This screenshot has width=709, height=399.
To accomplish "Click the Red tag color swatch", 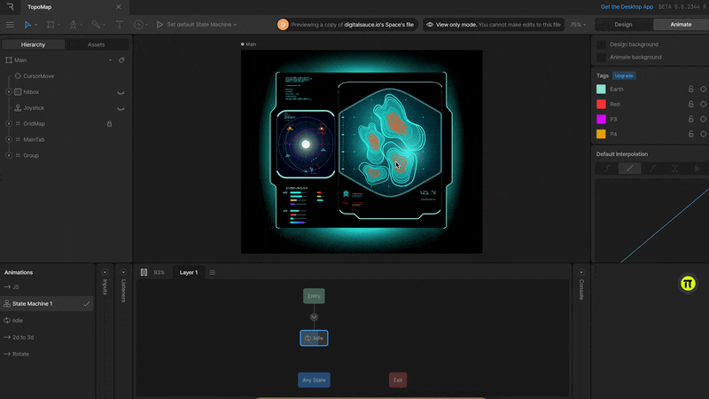I will coord(601,105).
